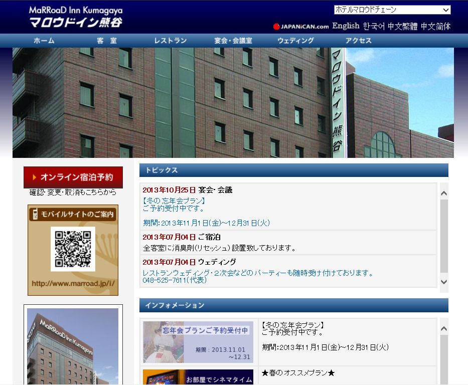Click オンライン宿泊予約 button

73,177
